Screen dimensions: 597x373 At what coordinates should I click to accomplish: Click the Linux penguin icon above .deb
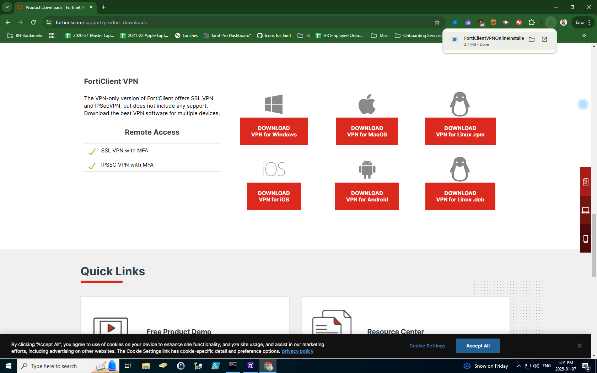[x=460, y=169]
